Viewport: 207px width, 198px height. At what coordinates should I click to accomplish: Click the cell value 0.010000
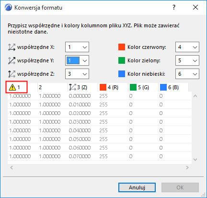coord(80,105)
